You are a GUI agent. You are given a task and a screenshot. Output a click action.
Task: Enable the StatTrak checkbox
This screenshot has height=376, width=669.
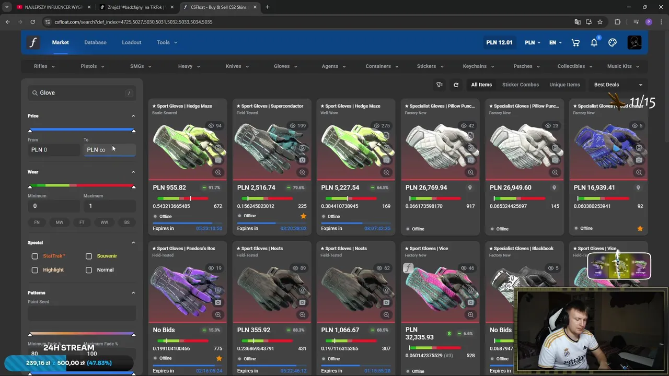tap(35, 256)
